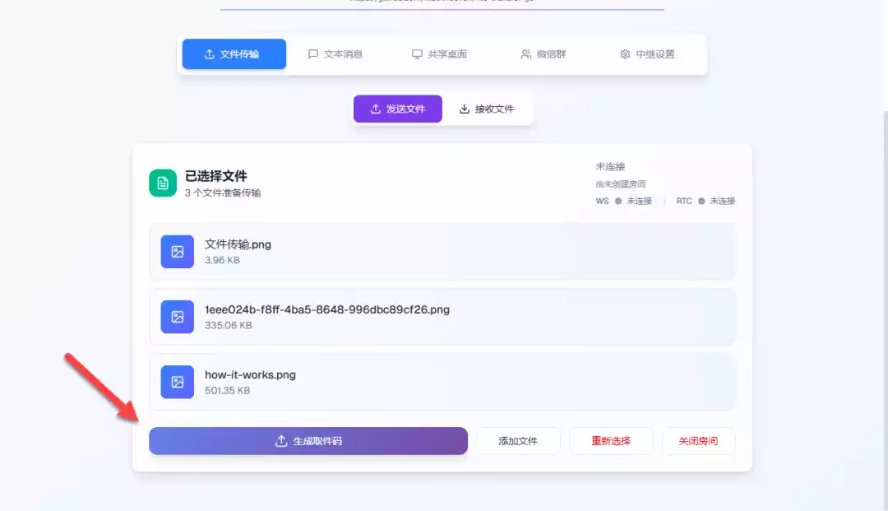Screen dimensions: 888x511
Task: Click the green document icon beside 已选择文件
Action: (x=163, y=183)
